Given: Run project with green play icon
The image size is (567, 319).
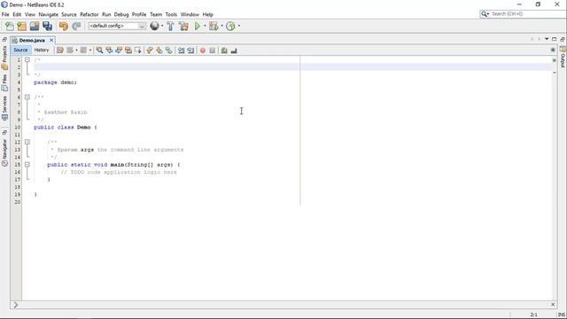Looking at the screenshot, I should [x=197, y=26].
